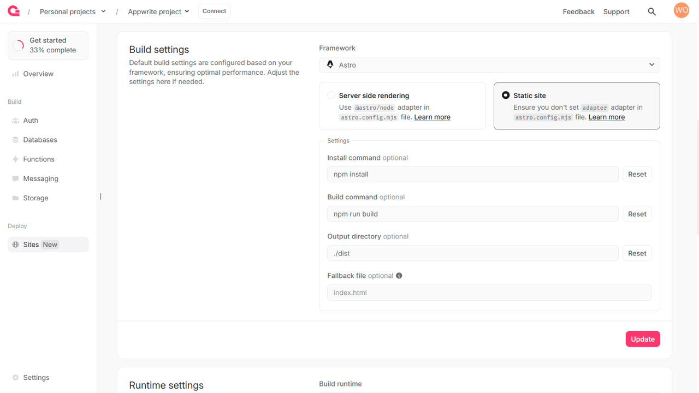The width and height of the screenshot is (699, 393).
Task: Open Settings gear in sidebar
Action: click(x=15, y=378)
